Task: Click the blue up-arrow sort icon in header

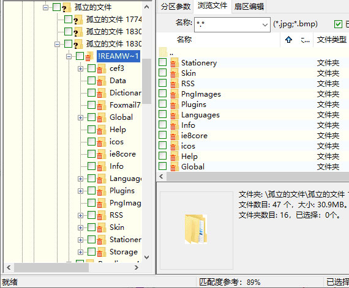Action: click(288, 40)
